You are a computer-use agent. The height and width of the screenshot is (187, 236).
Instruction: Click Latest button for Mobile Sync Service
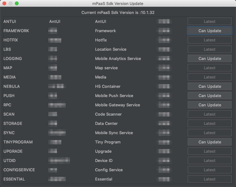click(x=209, y=133)
